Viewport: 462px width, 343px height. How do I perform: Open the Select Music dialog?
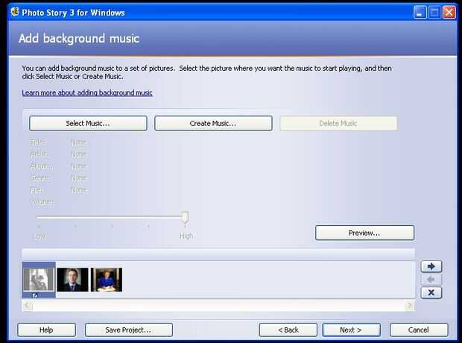coord(88,123)
